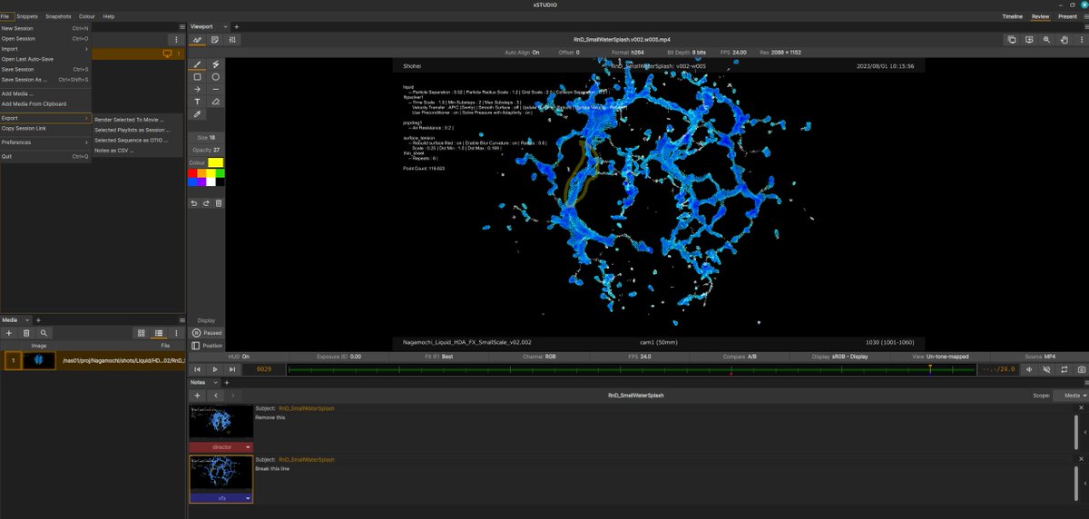Start playback with the play button
The height and width of the screenshot is (519, 1089).
pos(215,369)
